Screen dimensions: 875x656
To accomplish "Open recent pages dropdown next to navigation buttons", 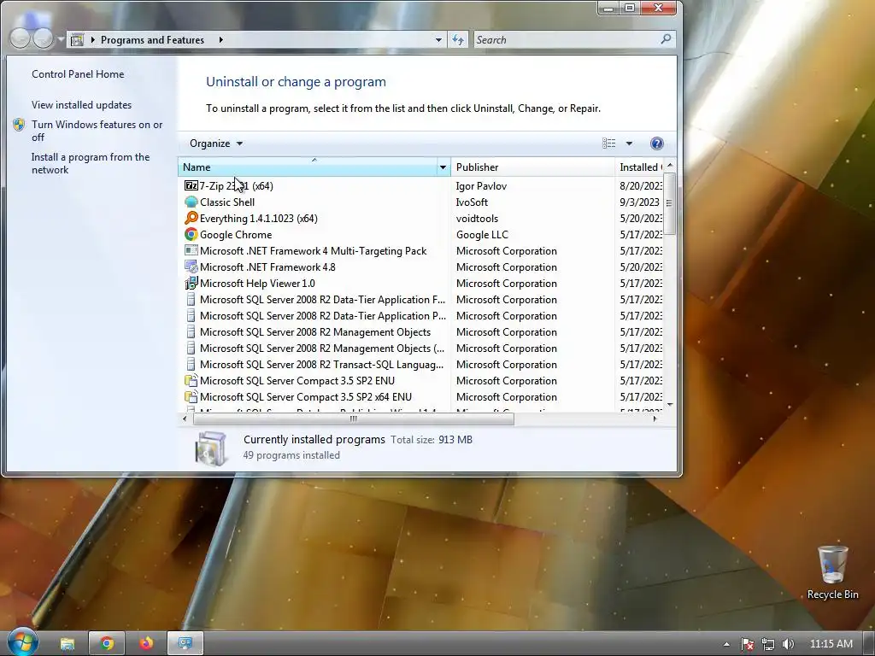I will point(61,39).
